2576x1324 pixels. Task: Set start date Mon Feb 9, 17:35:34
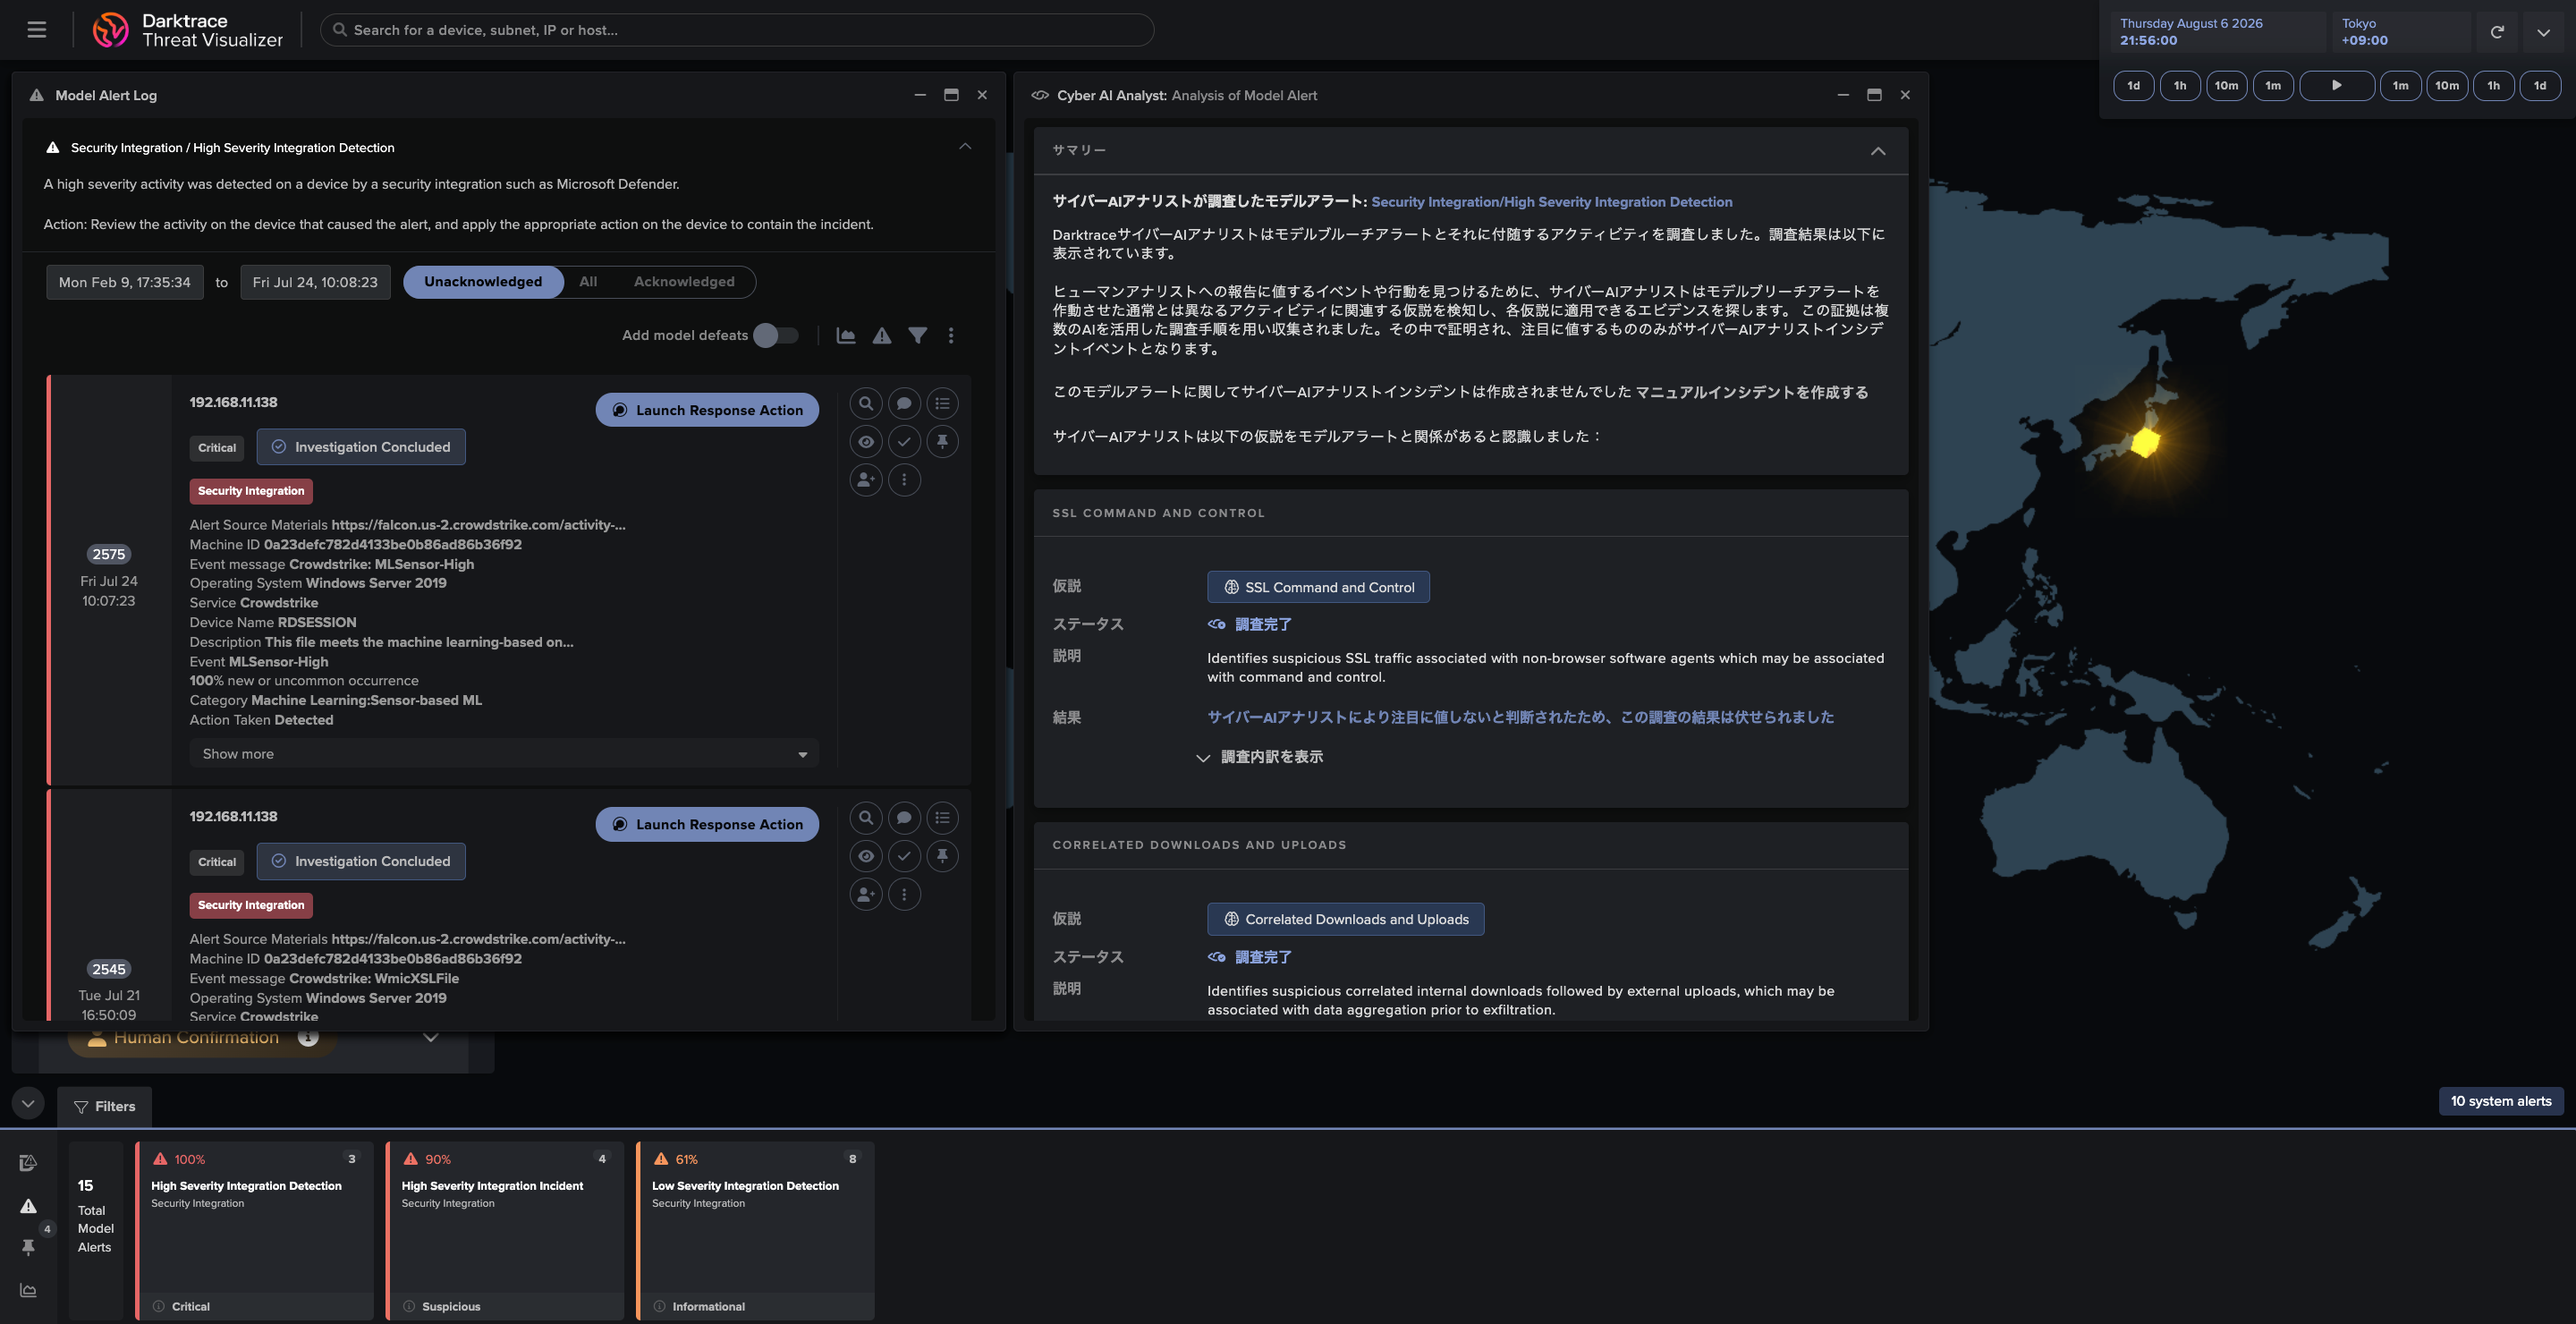(125, 283)
